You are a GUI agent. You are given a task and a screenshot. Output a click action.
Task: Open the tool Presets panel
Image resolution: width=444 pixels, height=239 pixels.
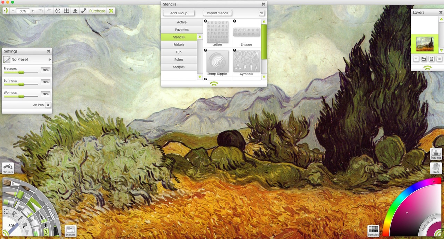click(70, 231)
